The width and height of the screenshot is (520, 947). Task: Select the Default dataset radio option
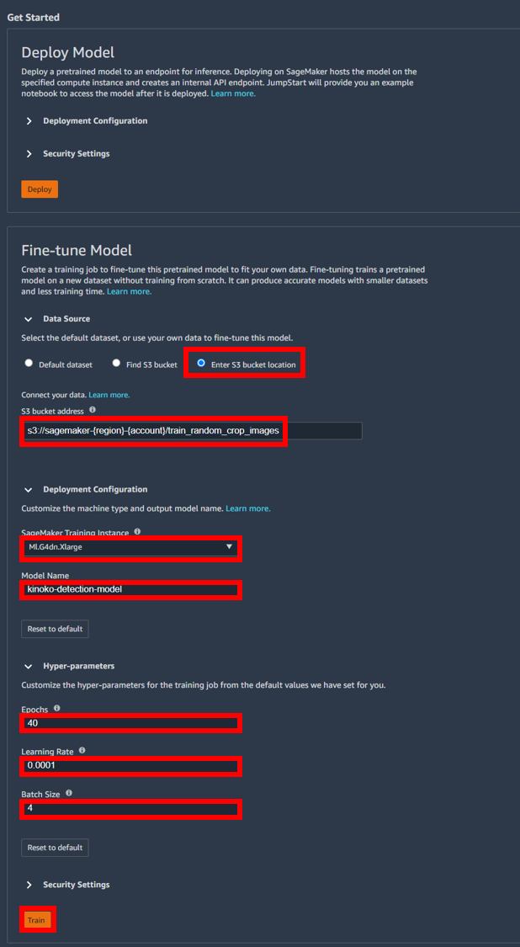tap(29, 364)
